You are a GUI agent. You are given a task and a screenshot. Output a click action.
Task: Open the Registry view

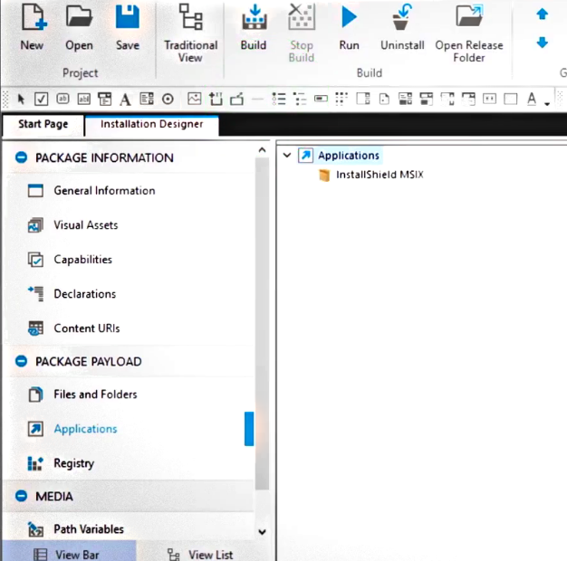[x=73, y=463]
